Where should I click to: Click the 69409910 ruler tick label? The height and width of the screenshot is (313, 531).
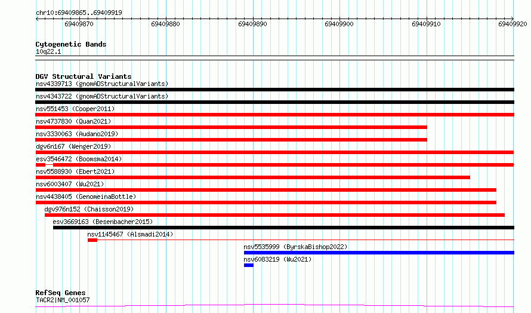coord(426,24)
